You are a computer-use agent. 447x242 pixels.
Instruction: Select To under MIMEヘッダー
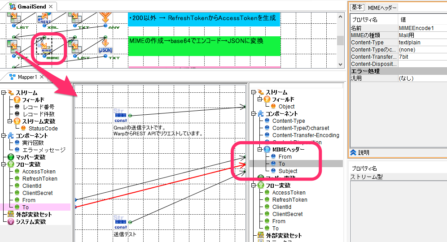point(282,164)
